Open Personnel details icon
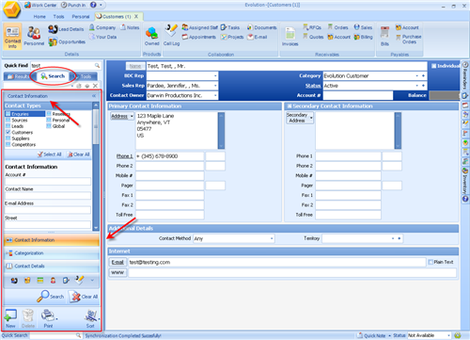The image size is (470, 340). [x=34, y=37]
